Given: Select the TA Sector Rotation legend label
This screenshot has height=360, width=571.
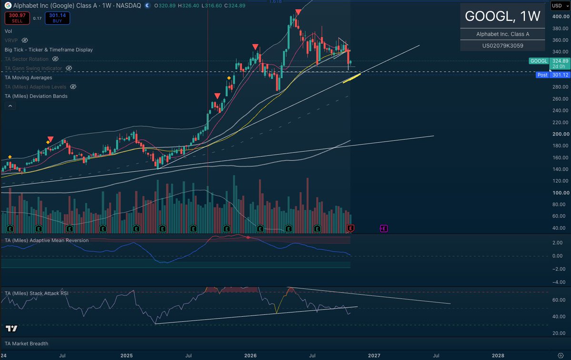Looking at the screenshot, I should pyautogui.click(x=26, y=59).
